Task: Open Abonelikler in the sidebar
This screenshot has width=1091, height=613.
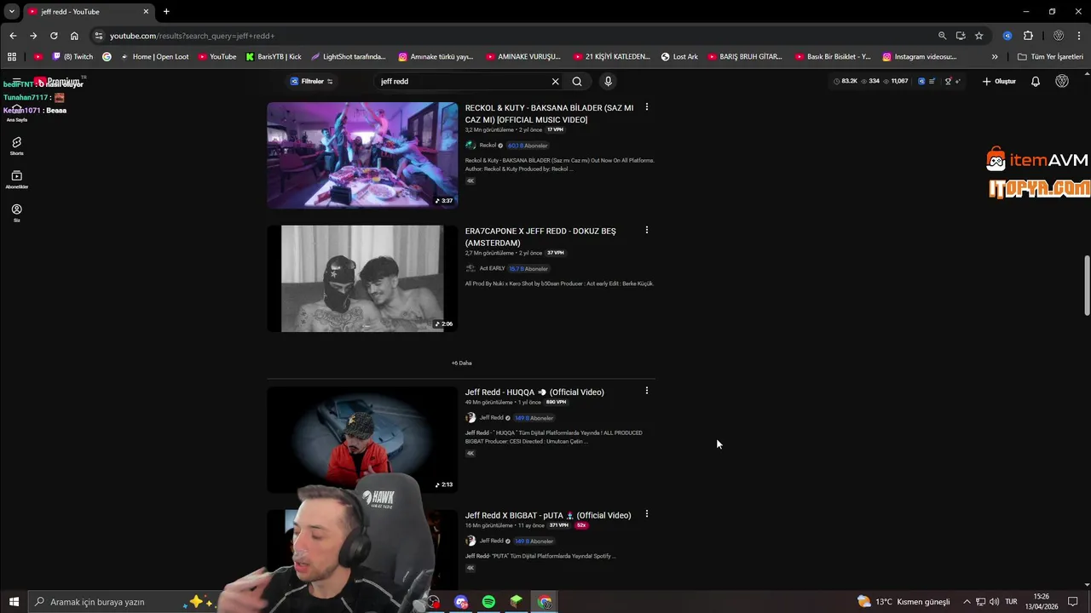Action: tap(16, 179)
